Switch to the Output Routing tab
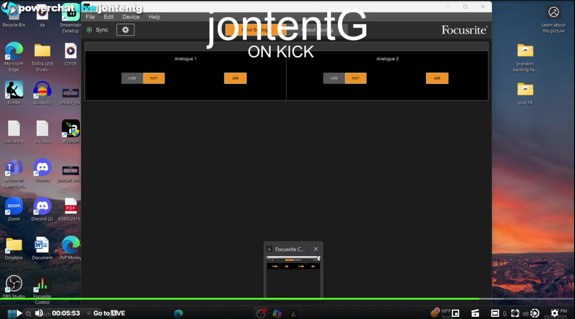Viewport: 575px width, 319px height. pyautogui.click(x=317, y=30)
